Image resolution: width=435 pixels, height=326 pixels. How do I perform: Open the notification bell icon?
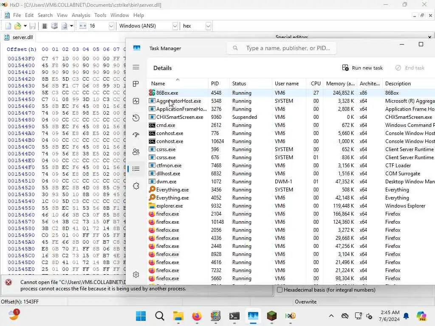point(406,316)
